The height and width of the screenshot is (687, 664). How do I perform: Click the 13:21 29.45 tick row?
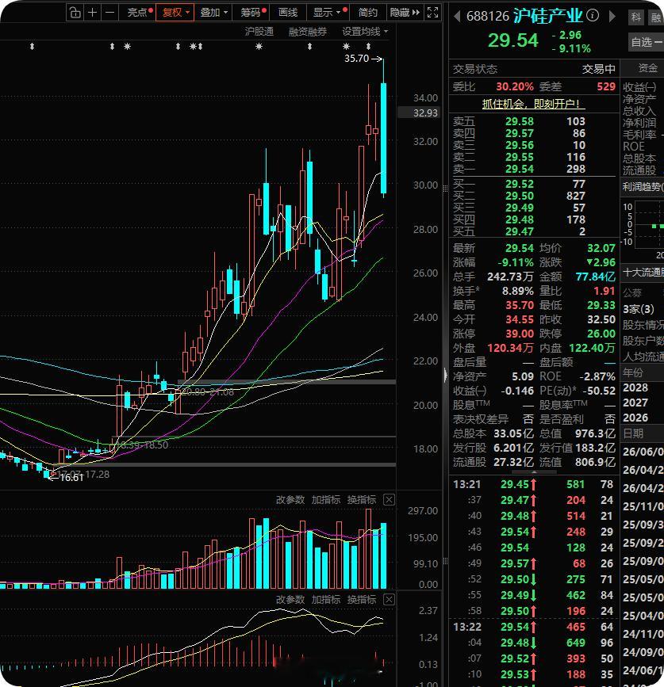[533, 484]
